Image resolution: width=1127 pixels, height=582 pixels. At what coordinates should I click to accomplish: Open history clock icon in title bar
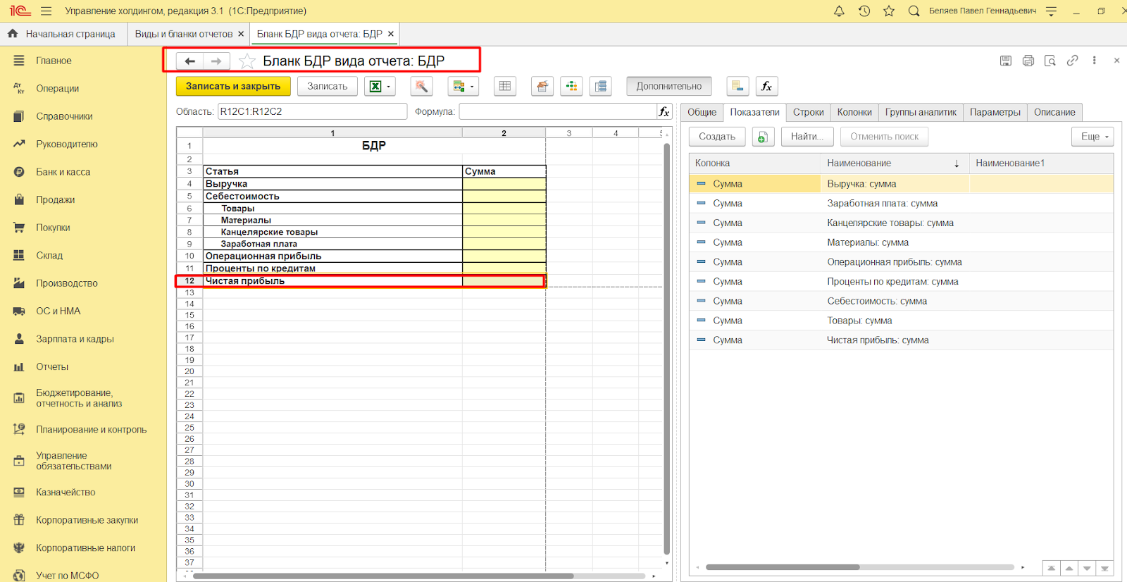click(864, 11)
